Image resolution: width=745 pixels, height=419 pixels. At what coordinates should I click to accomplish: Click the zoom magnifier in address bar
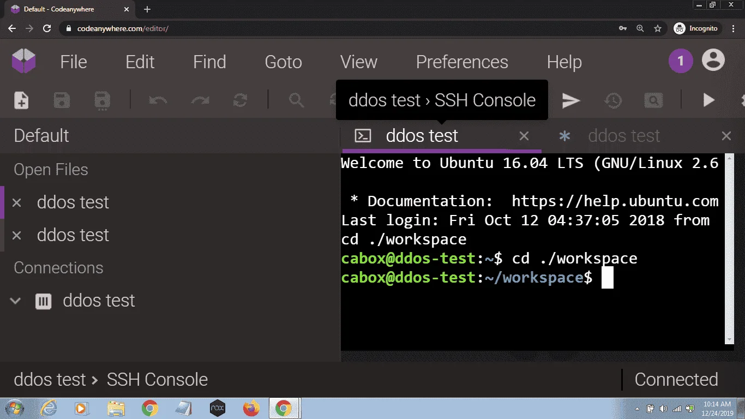tap(640, 28)
